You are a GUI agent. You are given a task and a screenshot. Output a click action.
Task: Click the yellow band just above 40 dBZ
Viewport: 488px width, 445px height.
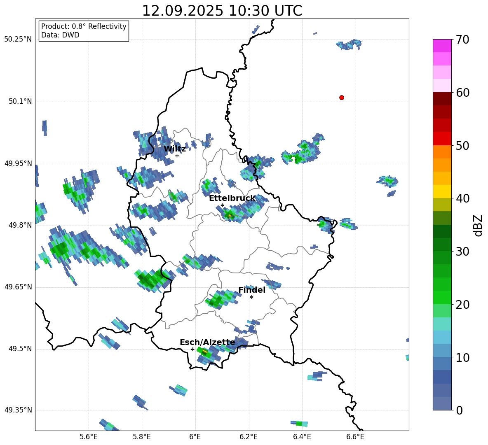pos(442,191)
